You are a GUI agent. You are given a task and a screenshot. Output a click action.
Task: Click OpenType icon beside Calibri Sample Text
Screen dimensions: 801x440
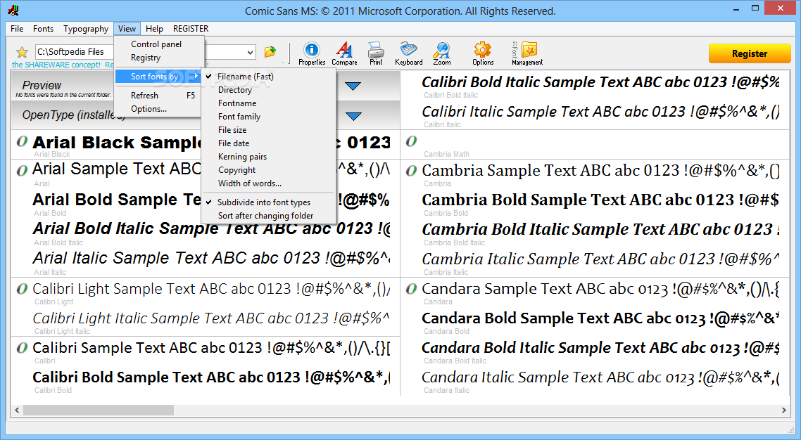21,348
